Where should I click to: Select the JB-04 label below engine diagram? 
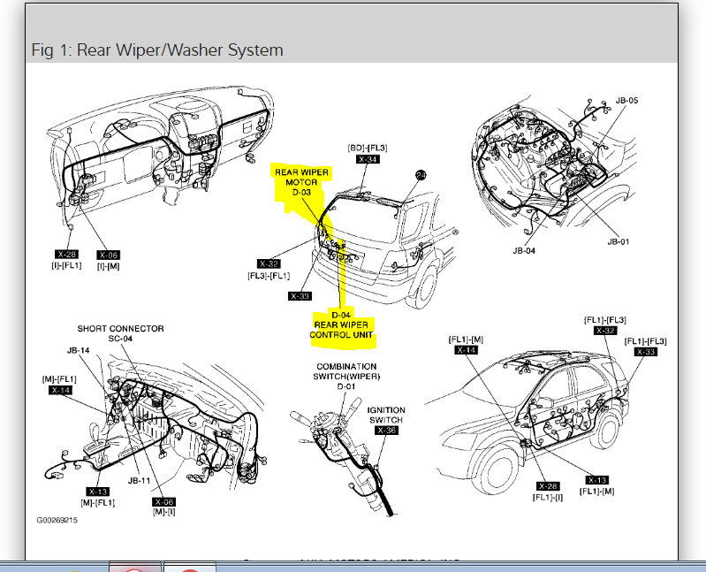click(x=524, y=251)
